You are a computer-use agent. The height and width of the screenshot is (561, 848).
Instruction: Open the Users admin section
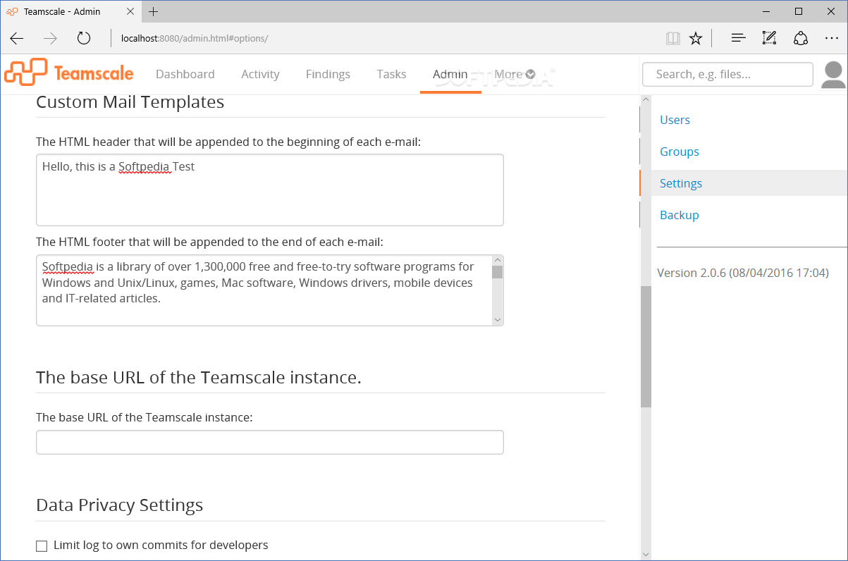click(x=675, y=120)
